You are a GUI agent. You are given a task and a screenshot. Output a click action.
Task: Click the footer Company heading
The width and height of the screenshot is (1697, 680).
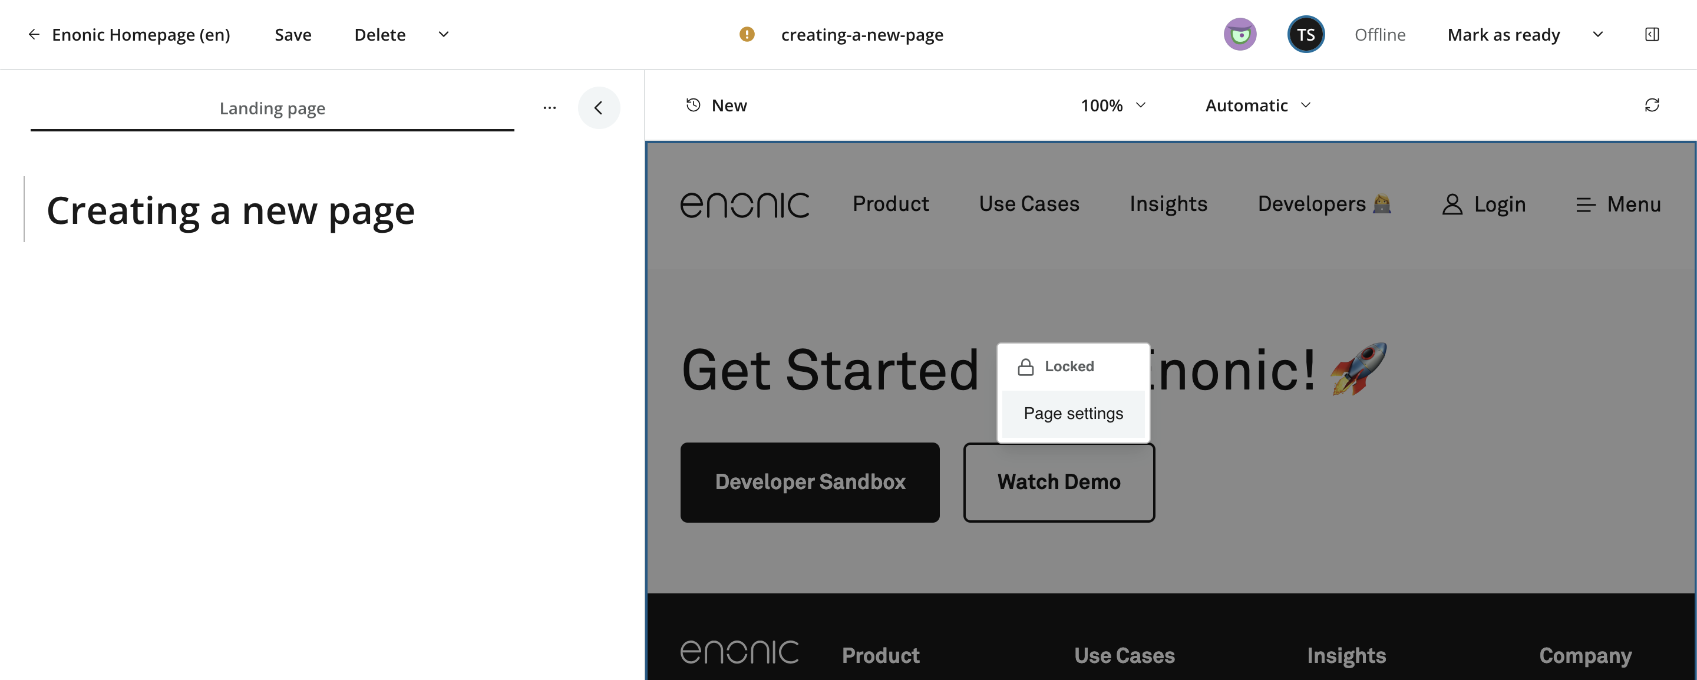1585,655
